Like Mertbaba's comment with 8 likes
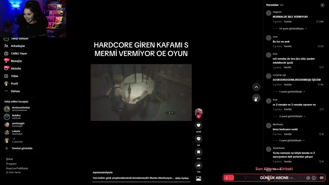Screen dimensions: 329x185 [320, 134]
